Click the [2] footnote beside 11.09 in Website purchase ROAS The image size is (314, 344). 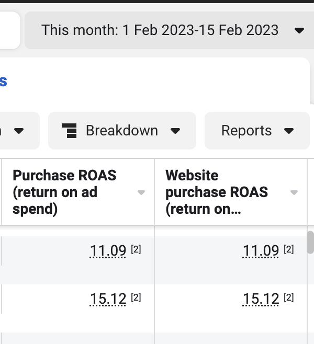tap(289, 249)
